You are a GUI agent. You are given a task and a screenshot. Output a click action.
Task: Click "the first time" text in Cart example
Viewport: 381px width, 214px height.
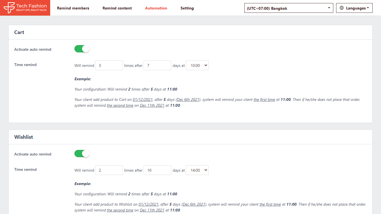(x=264, y=99)
